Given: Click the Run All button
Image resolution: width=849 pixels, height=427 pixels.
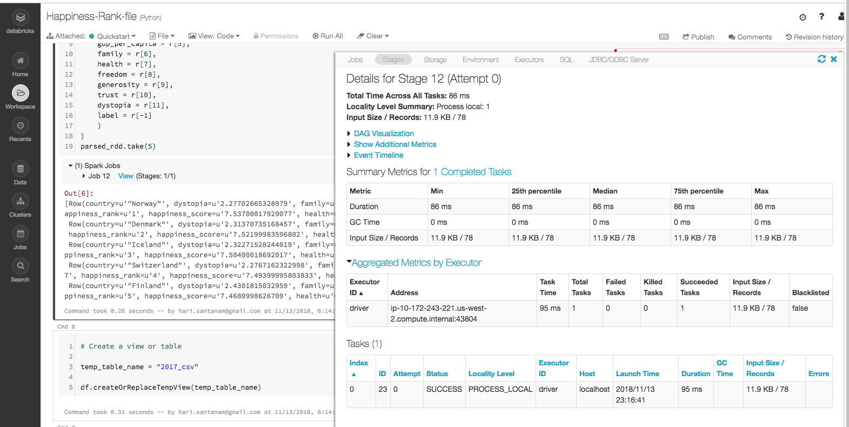Looking at the screenshot, I should (327, 36).
